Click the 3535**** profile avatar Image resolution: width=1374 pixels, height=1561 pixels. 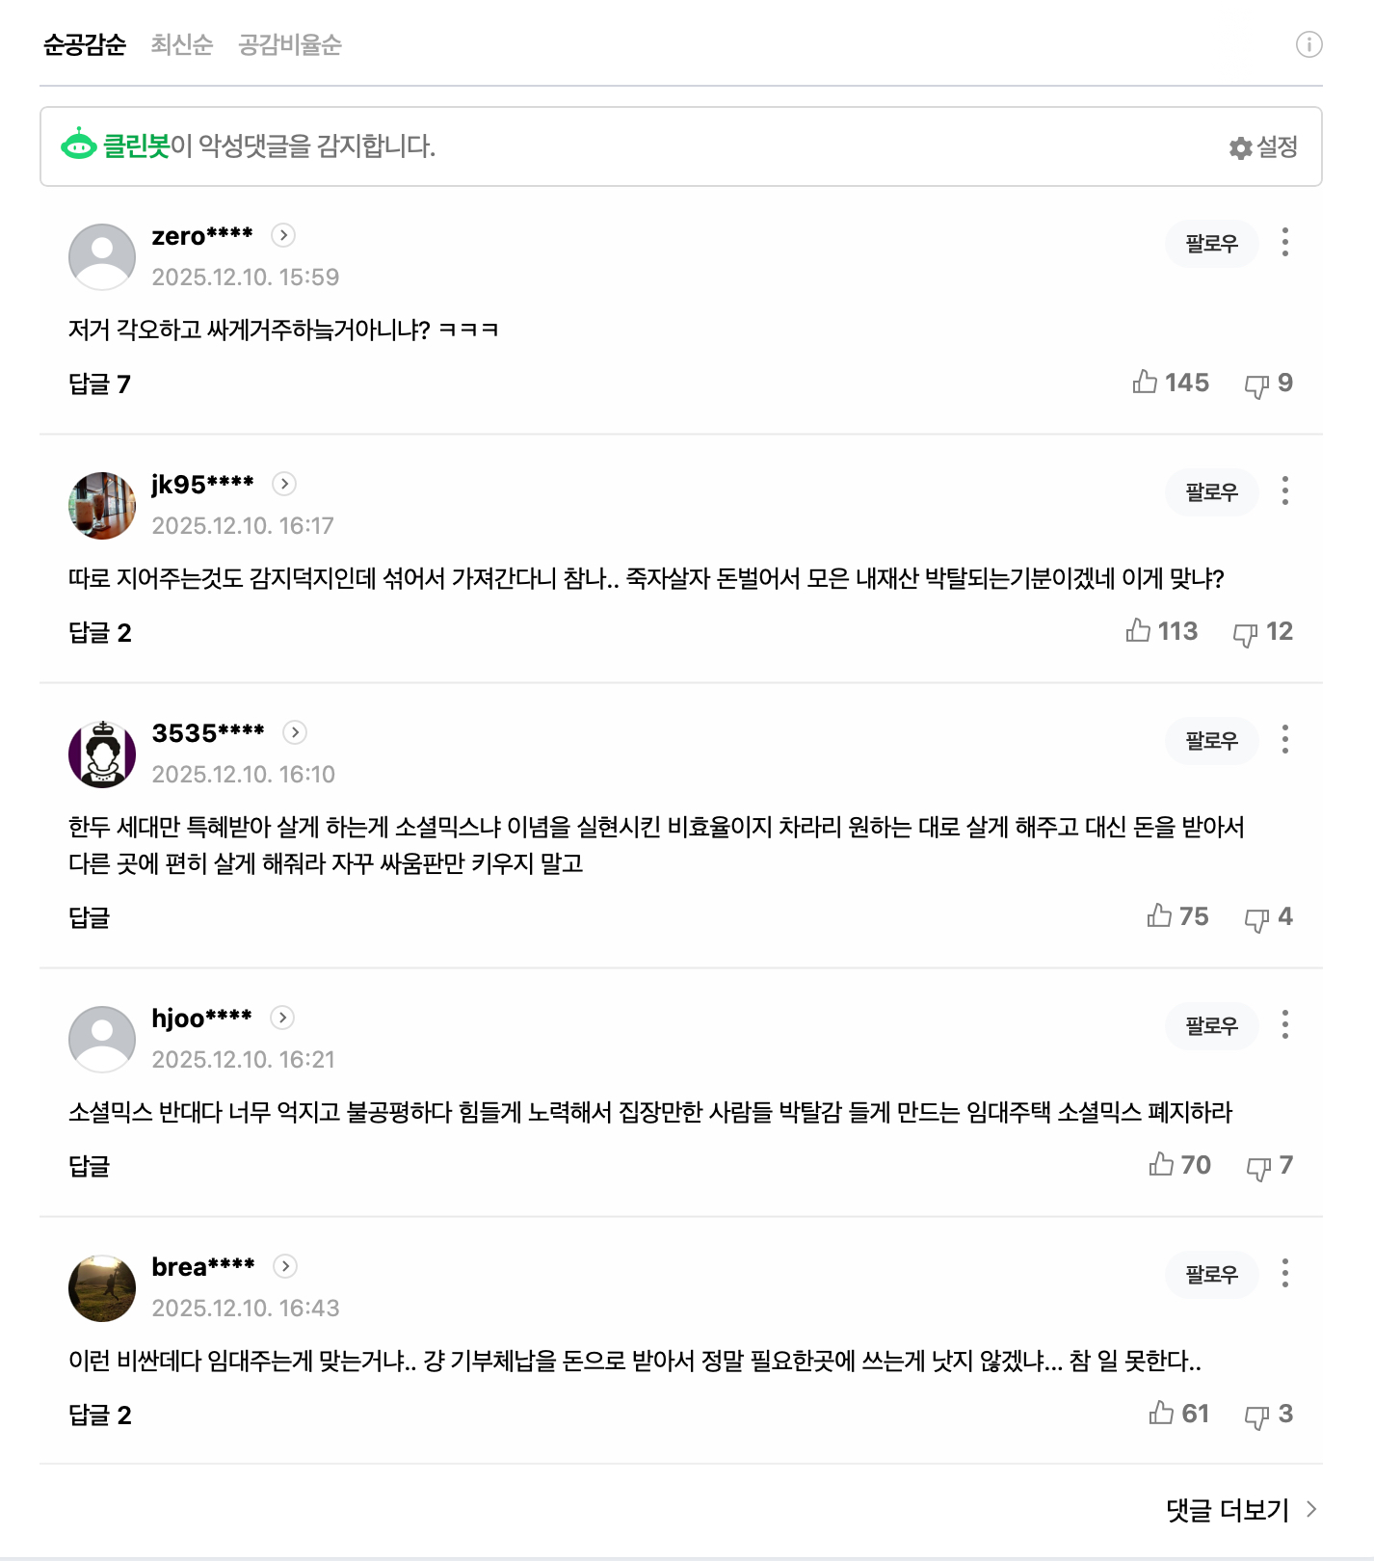coord(102,754)
